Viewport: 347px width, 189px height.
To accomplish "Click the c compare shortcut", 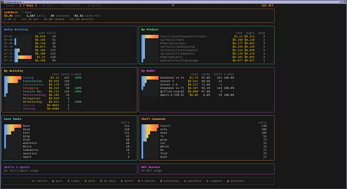I will pos(214,181).
